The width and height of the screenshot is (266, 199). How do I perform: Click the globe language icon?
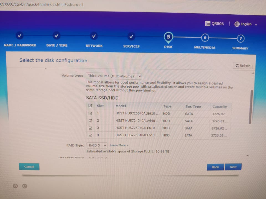pyautogui.click(x=237, y=24)
